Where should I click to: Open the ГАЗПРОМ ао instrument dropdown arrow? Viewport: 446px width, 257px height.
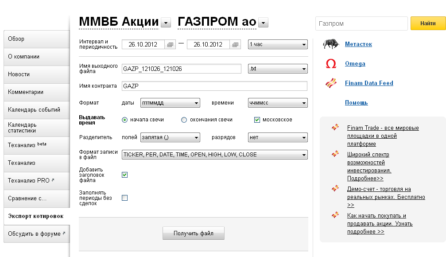(x=264, y=23)
